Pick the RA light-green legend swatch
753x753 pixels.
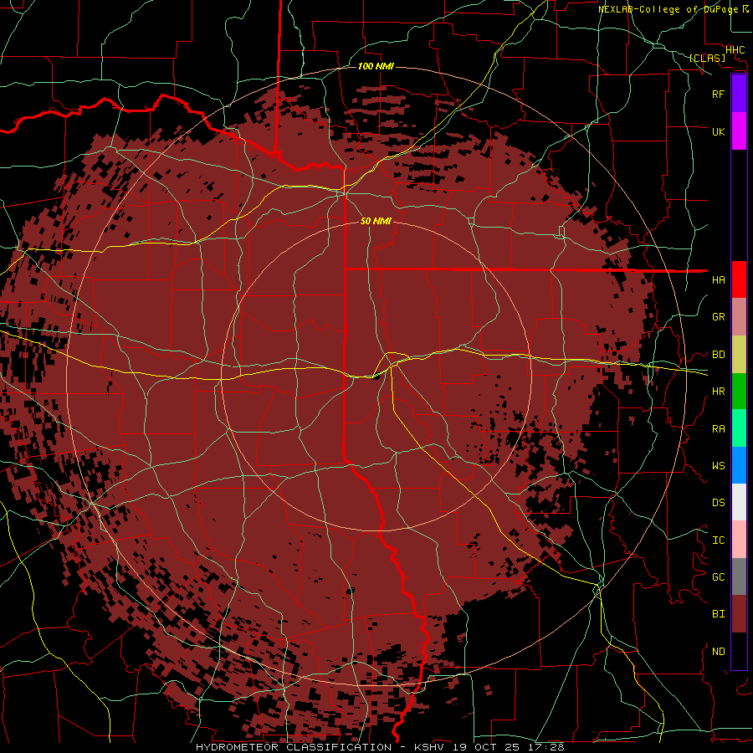tap(739, 428)
